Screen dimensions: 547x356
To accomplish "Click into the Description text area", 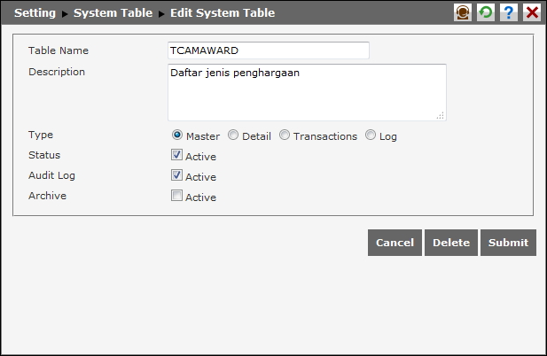I will pos(306,92).
